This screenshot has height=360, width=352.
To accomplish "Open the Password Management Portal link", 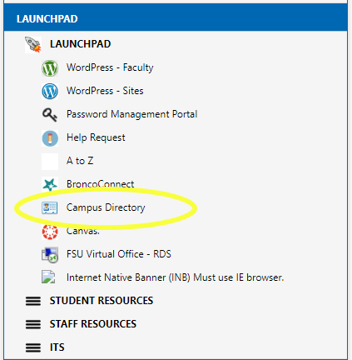I will 132,114.
